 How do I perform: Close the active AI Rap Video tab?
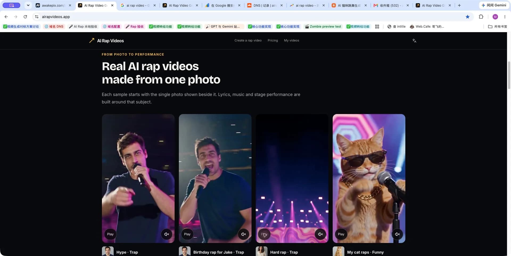coord(112,5)
